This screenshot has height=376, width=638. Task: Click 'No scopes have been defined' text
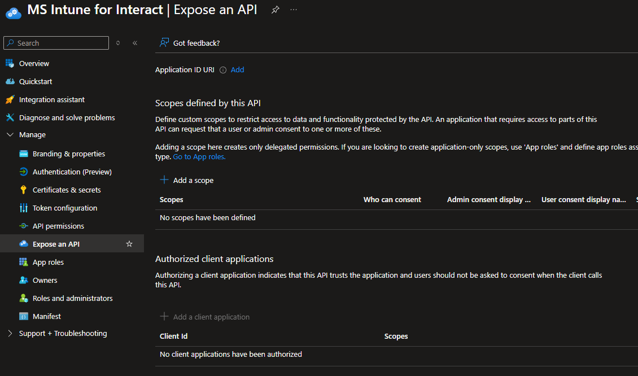(208, 218)
